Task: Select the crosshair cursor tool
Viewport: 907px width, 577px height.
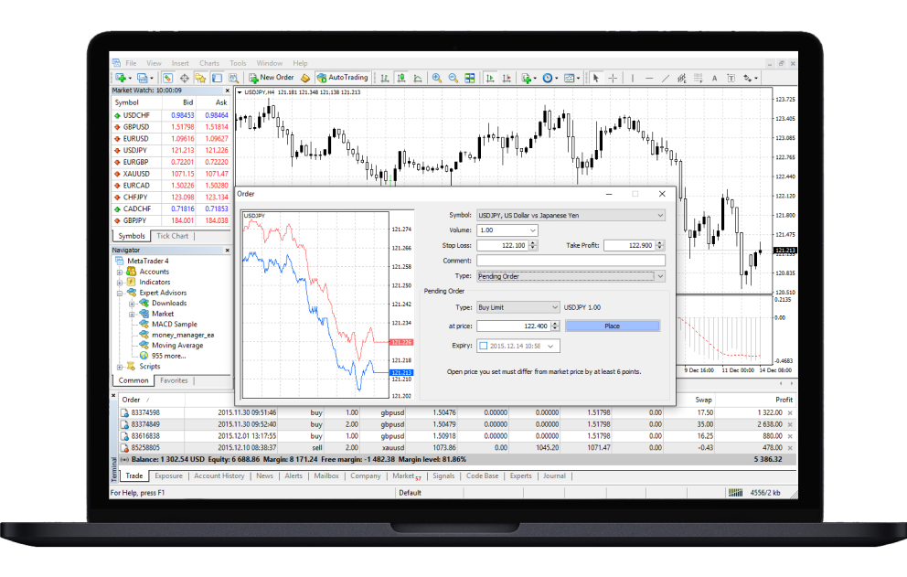Action: (613, 78)
